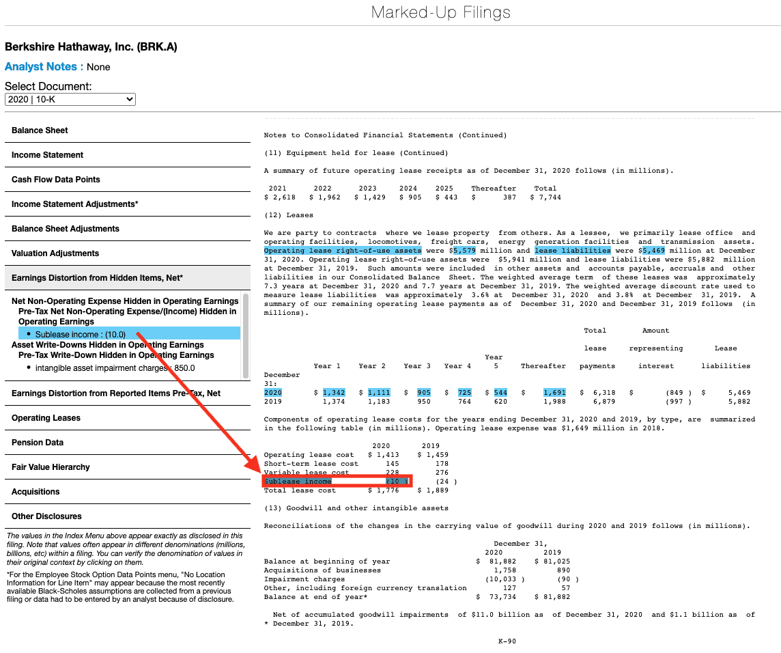Click the Berkshire Hathaway, Inc. (BRK.A) heading

pos(91,47)
